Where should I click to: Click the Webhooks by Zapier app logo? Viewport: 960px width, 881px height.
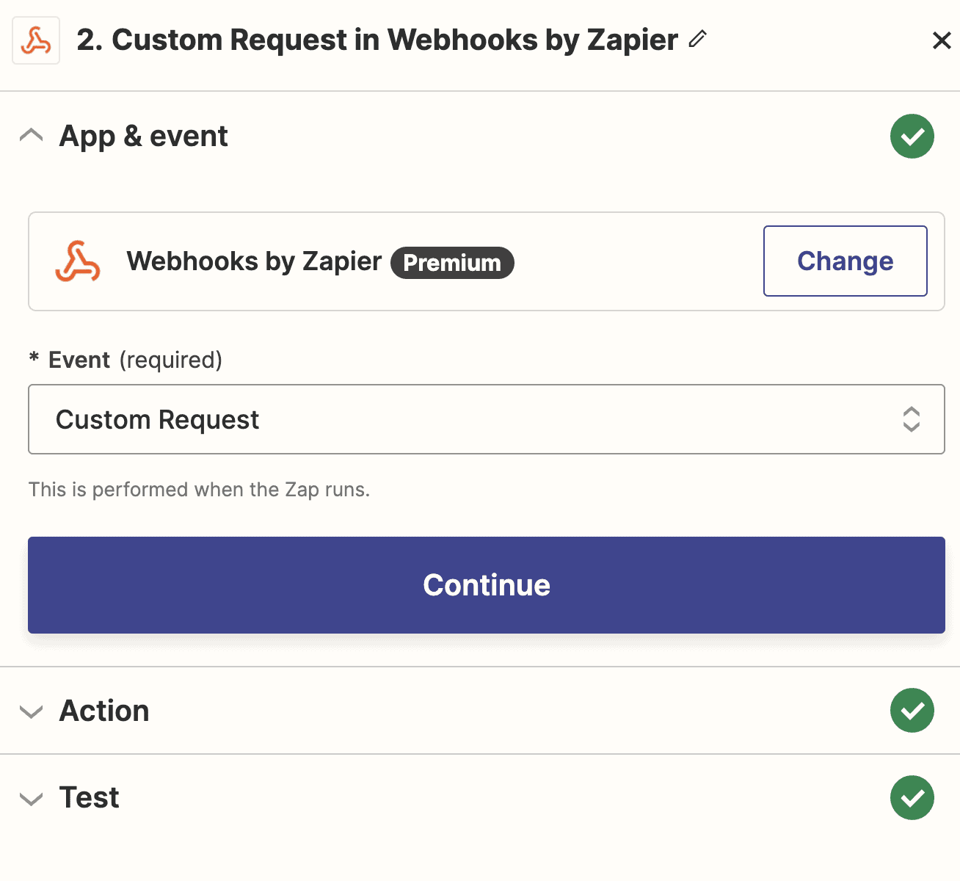[x=78, y=261]
